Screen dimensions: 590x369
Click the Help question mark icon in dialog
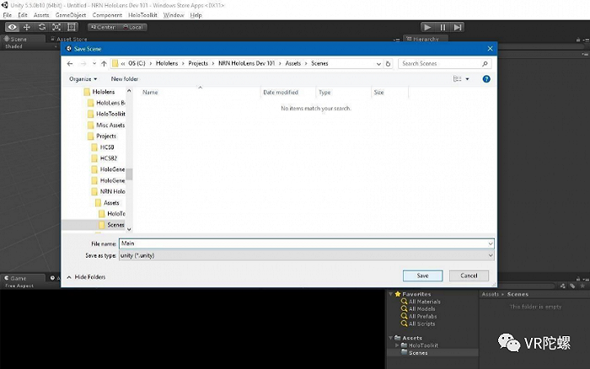(486, 78)
